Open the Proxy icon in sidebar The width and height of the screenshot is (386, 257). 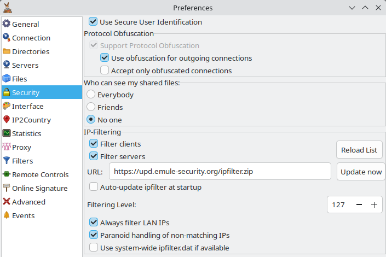(x=7, y=147)
